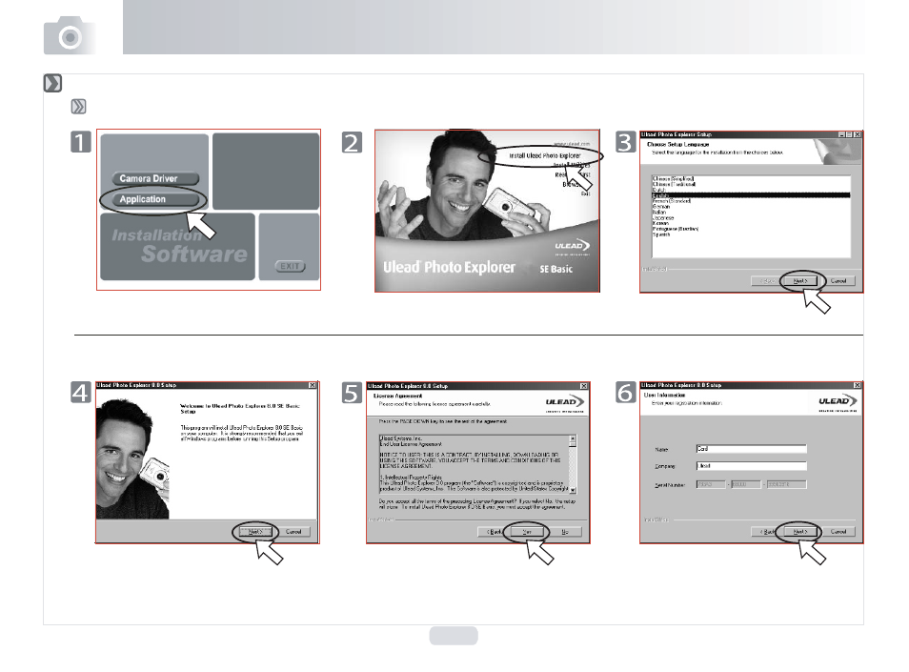
Task: Click license text scrollbar up arrow
Action: point(573,438)
